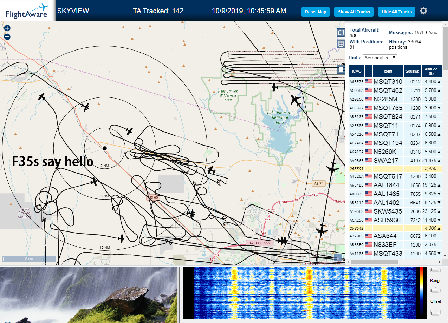Toggle the sidebar with the three-bar icon
Screen dimensions: 448x323
[340, 69]
